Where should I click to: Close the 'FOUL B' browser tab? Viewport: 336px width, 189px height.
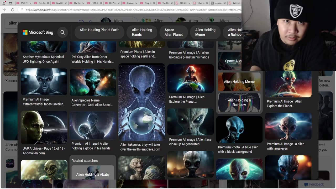click(x=101, y=3)
